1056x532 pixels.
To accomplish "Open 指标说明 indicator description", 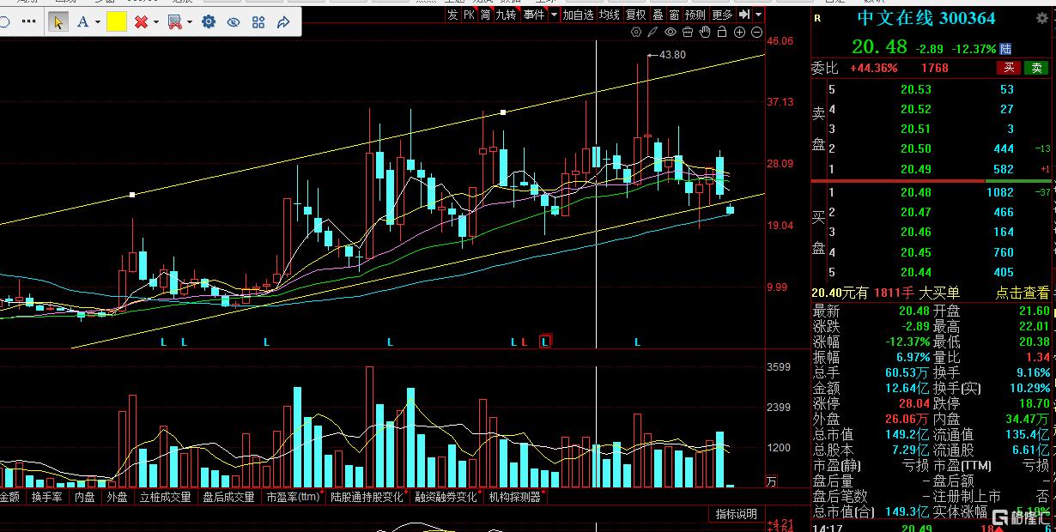I will tap(737, 514).
